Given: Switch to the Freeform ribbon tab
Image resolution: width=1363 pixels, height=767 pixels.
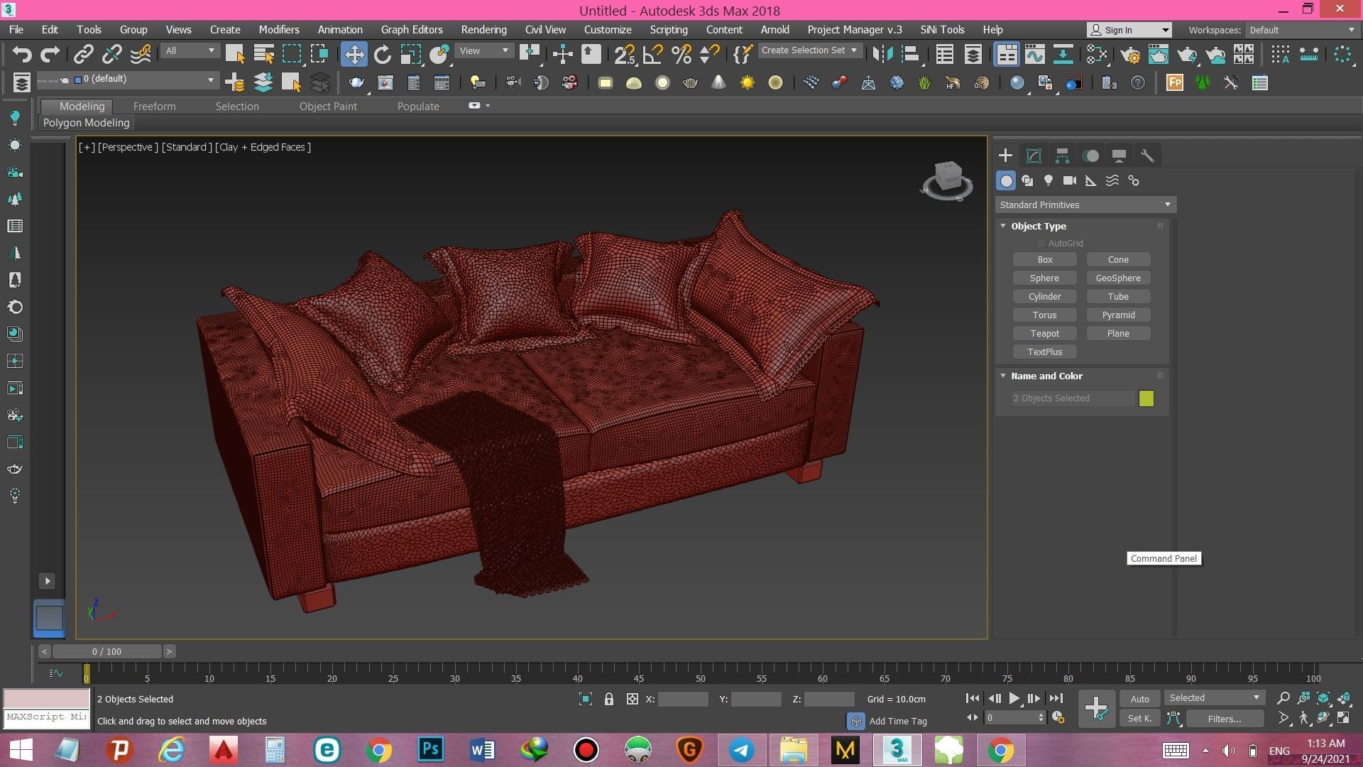Looking at the screenshot, I should pos(155,106).
